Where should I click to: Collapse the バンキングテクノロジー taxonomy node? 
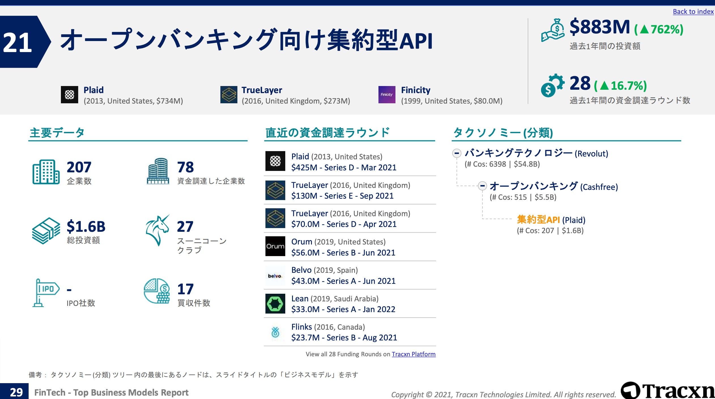456,153
